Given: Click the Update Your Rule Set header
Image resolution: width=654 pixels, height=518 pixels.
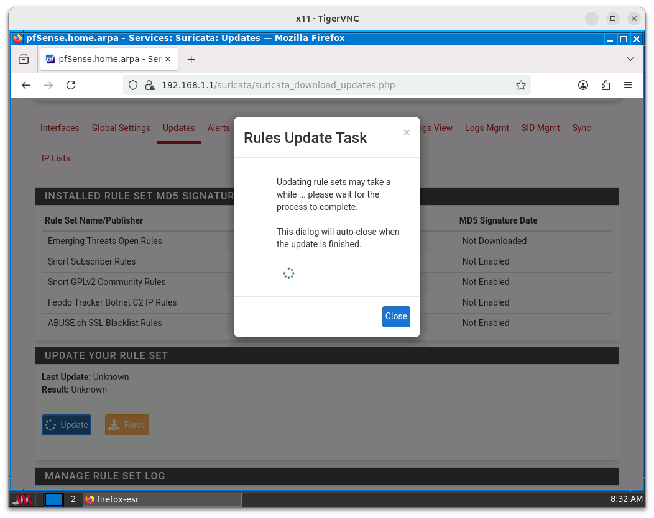Looking at the screenshot, I should coord(326,356).
